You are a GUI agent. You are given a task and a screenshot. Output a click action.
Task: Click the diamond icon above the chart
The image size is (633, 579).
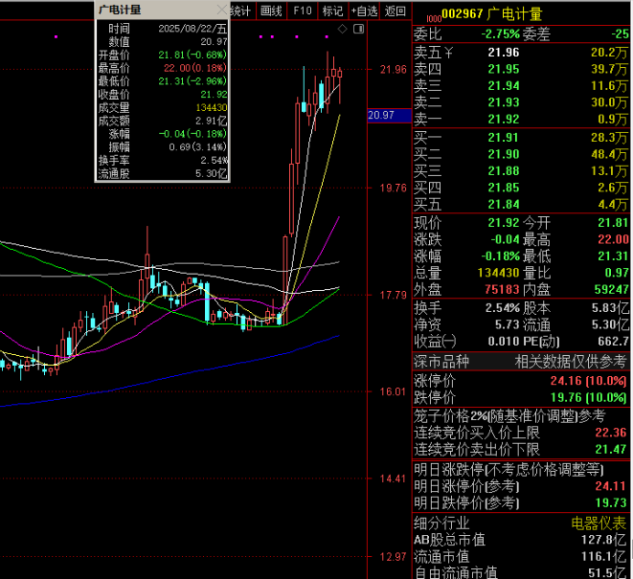[342, 29]
